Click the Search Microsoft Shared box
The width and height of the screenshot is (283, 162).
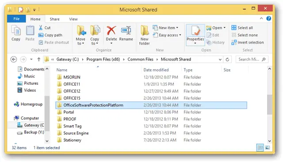(x=252, y=59)
